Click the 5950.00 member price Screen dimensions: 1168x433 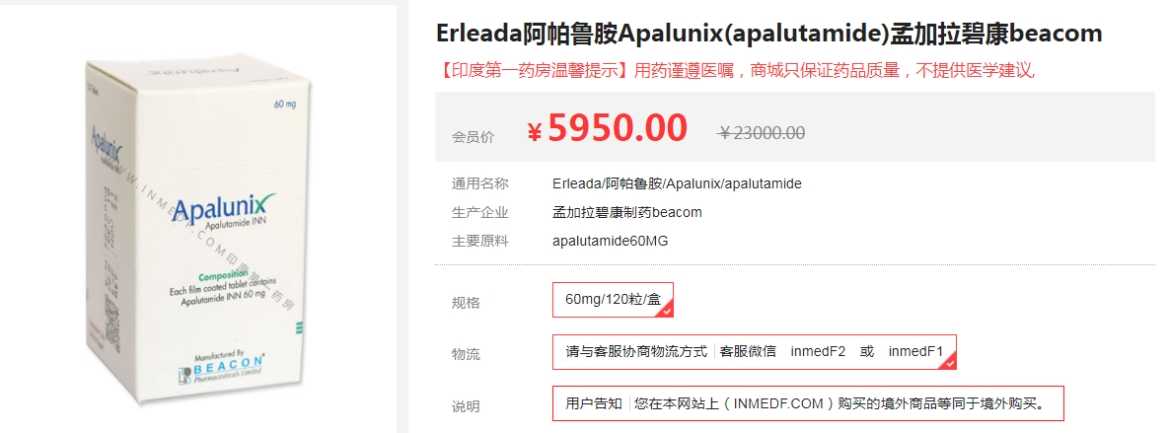(x=618, y=128)
